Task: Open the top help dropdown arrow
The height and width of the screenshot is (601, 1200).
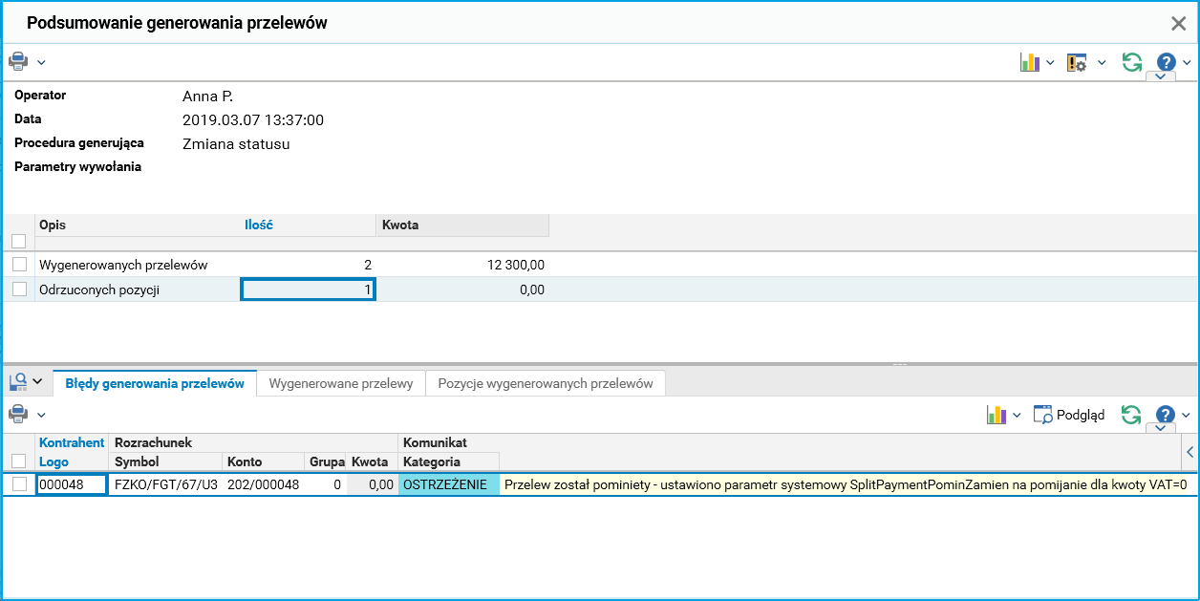Action: pos(1186,63)
